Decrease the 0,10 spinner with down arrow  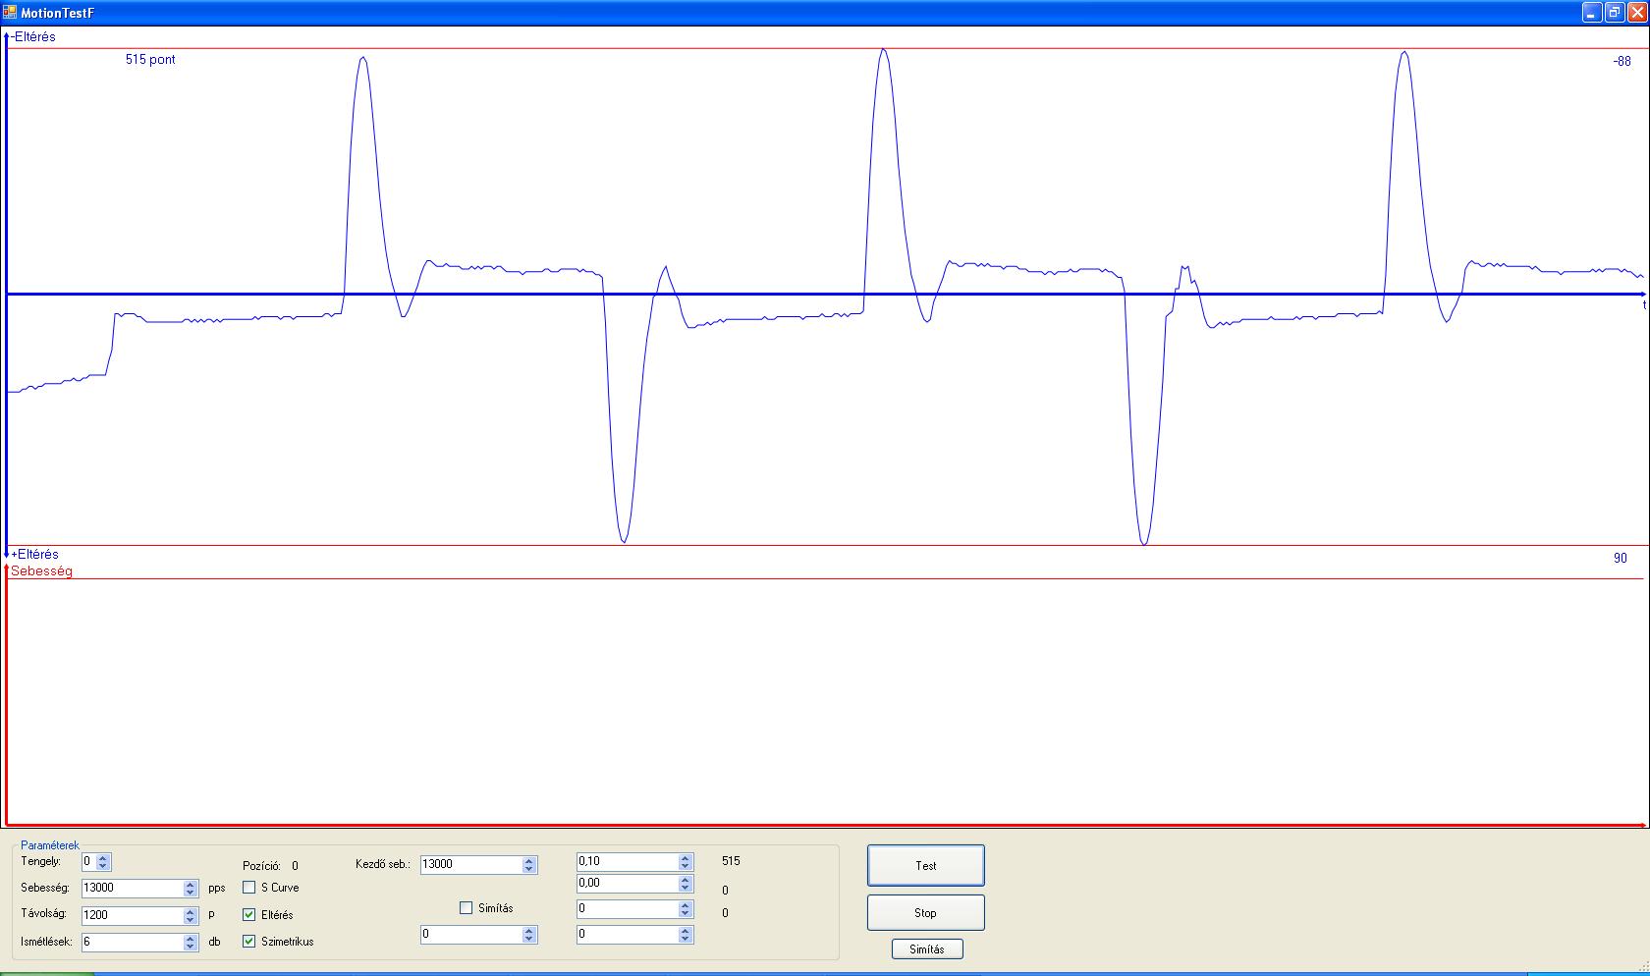(686, 866)
